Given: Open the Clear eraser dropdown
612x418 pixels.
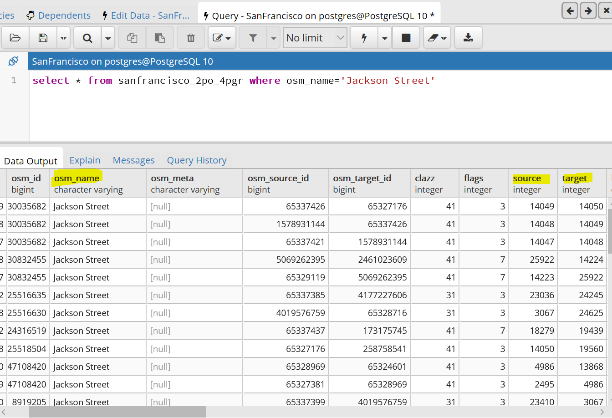Looking at the screenshot, I should coord(437,38).
